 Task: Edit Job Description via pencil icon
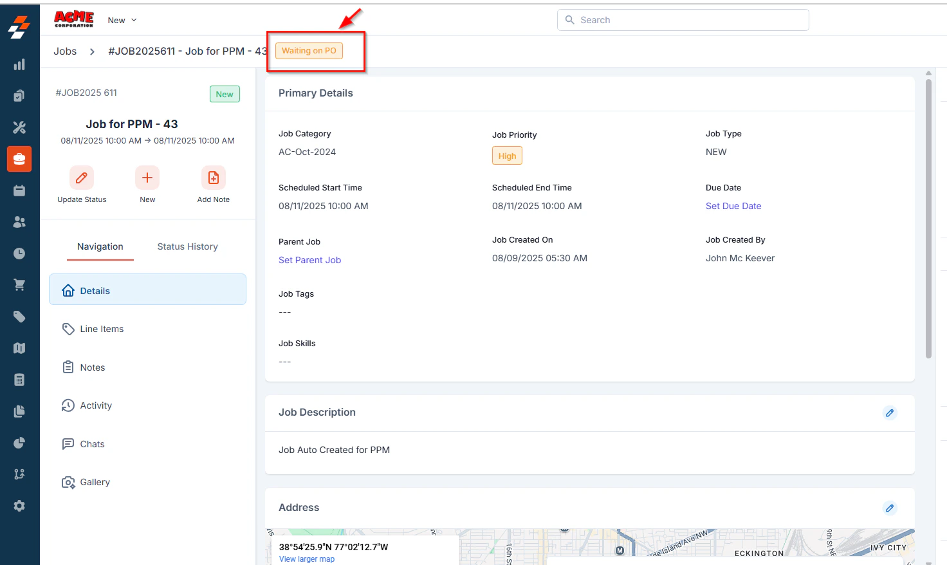(890, 413)
